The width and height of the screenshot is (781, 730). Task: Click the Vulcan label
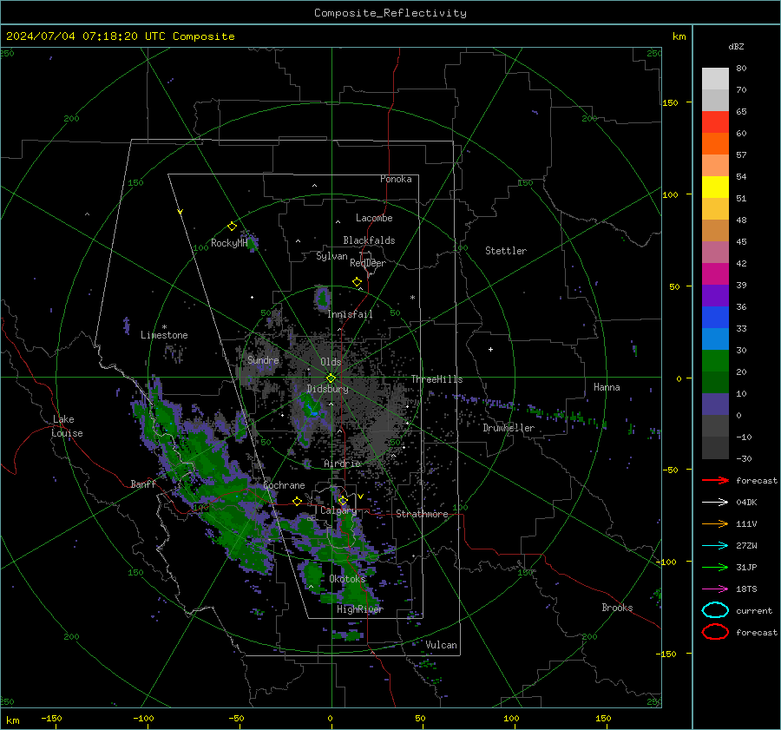[x=441, y=645]
